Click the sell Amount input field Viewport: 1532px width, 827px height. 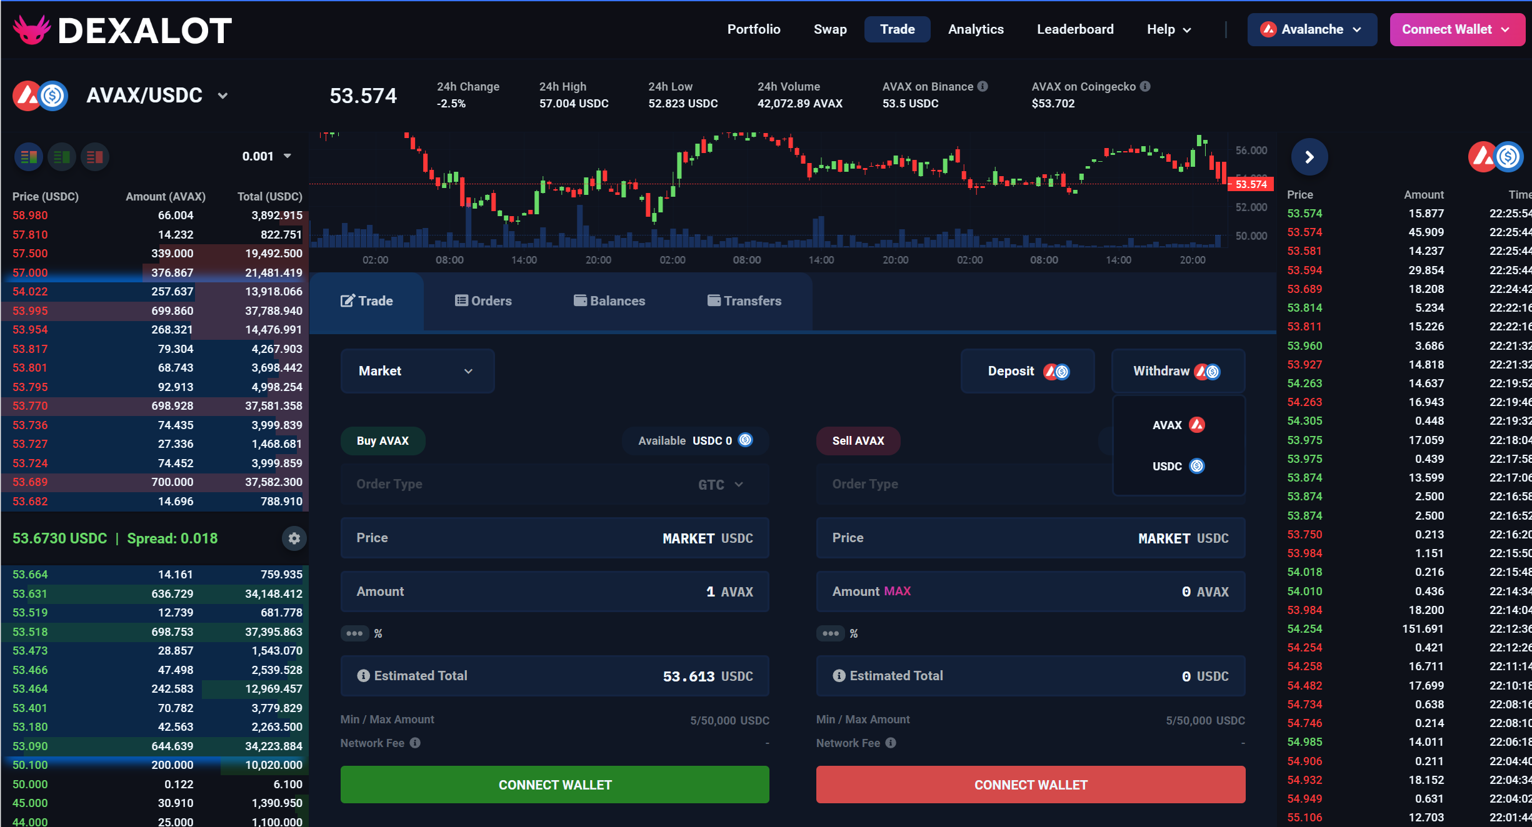tap(1031, 592)
